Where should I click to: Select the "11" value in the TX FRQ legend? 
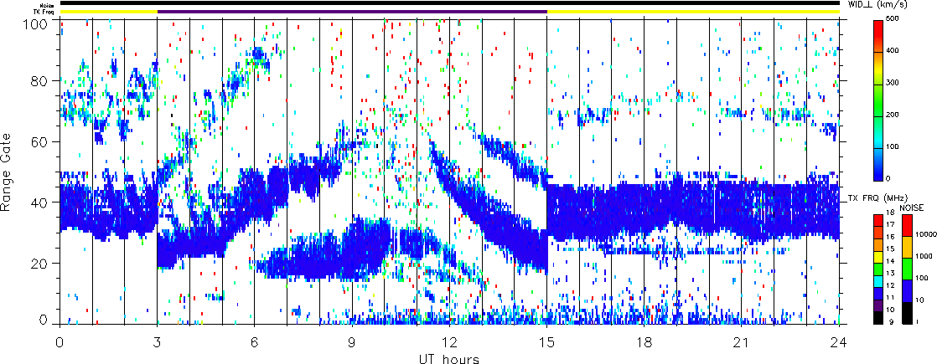pyautogui.click(x=889, y=296)
